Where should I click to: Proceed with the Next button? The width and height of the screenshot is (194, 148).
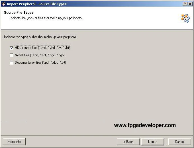tap(153, 142)
